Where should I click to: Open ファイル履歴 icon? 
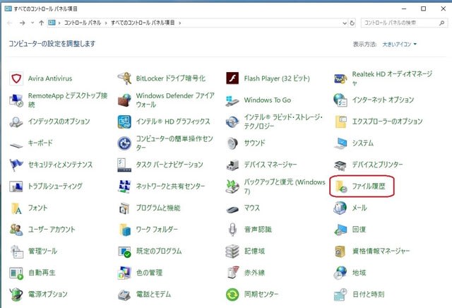point(340,186)
